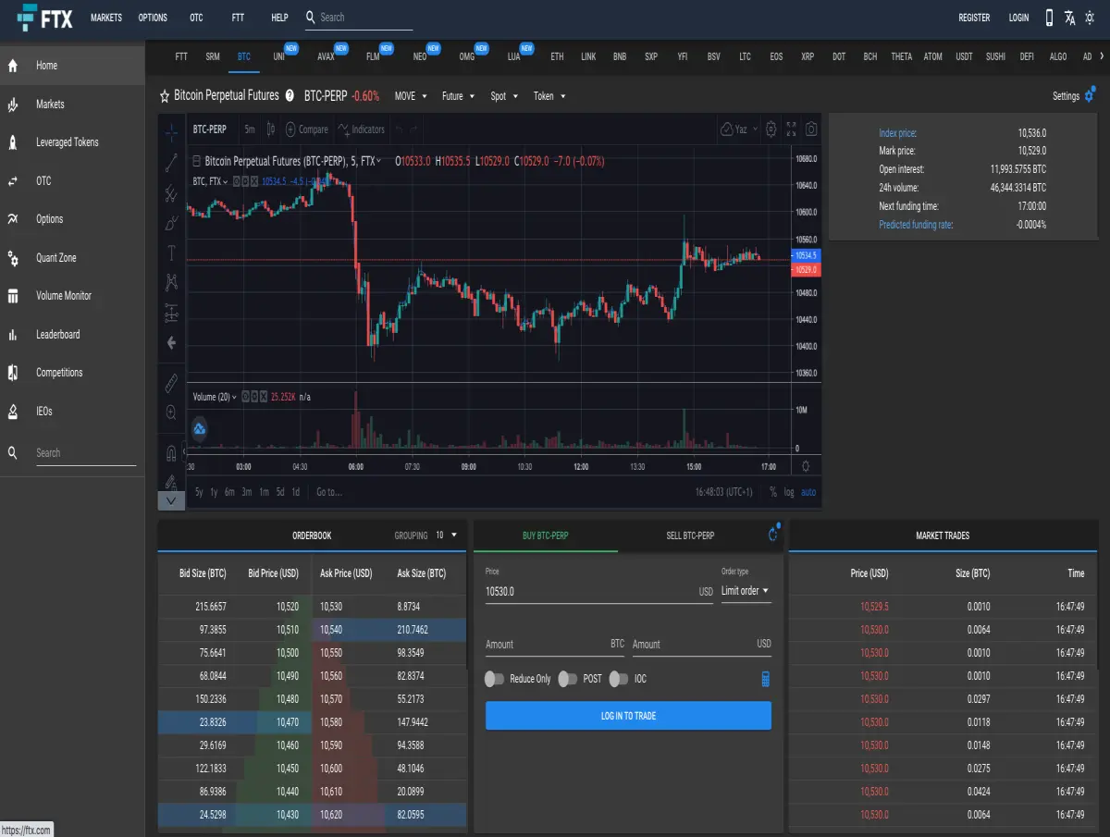Toggle Reduce Only switch
This screenshot has height=837, width=1110.
496,679
